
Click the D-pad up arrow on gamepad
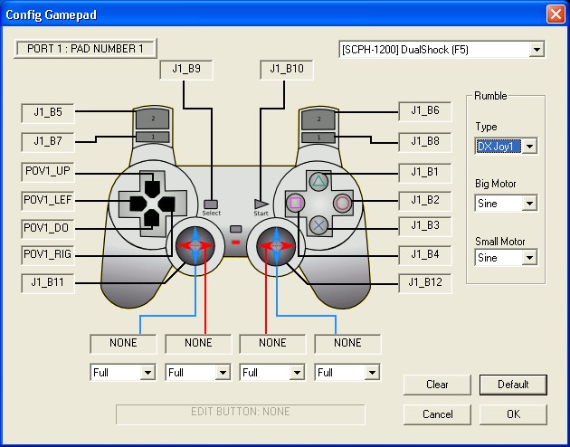[152, 188]
